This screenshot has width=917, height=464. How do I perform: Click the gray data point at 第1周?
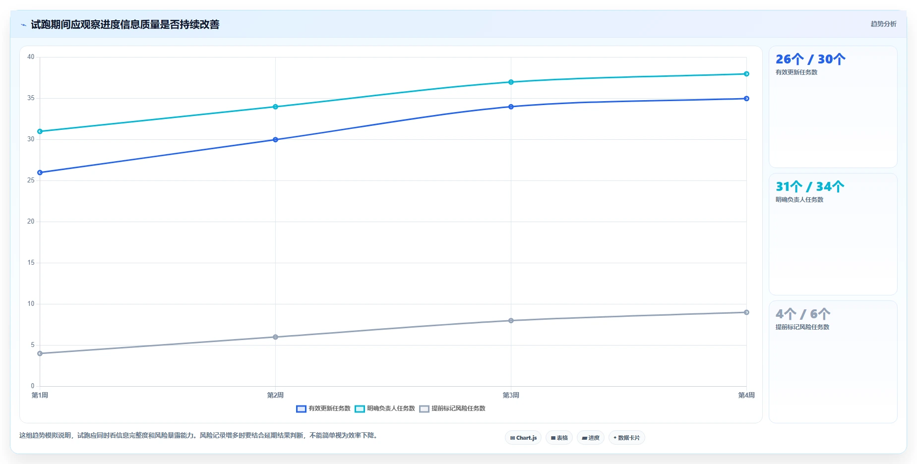(40, 353)
